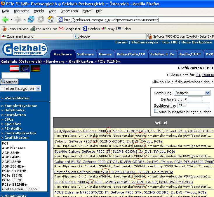This screenshot has height=197, width=214.
Task: Select Germany flag icon
Action: point(35,68)
